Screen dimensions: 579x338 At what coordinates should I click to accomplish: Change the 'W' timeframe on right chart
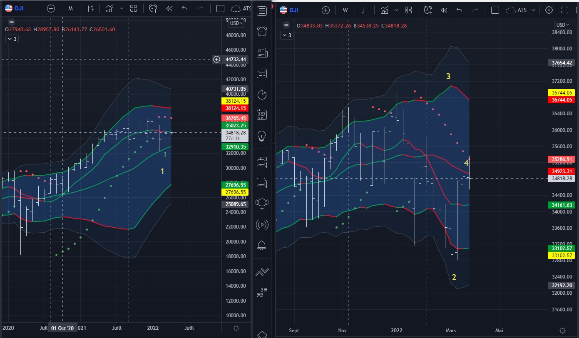[345, 10]
